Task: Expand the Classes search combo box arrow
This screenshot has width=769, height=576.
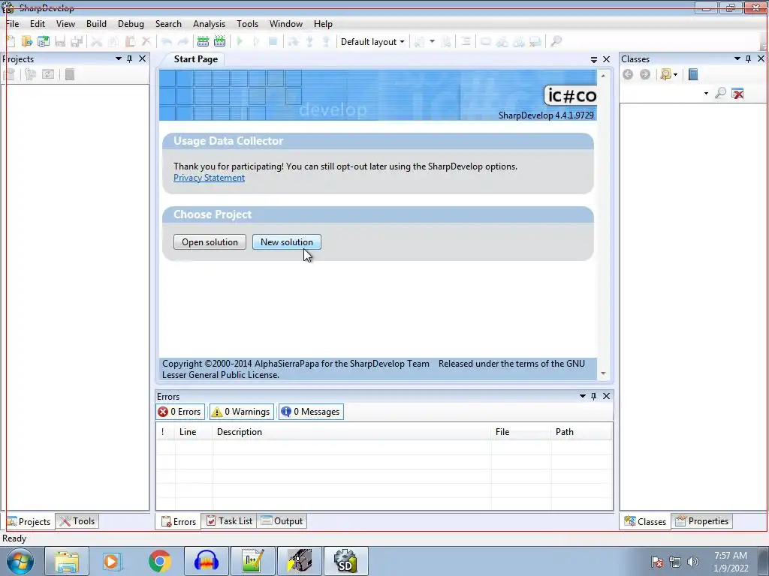Action: point(706,94)
